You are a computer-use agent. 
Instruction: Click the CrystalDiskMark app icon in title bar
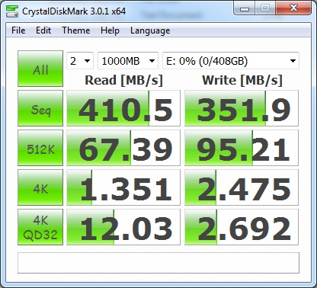[x=12, y=11]
